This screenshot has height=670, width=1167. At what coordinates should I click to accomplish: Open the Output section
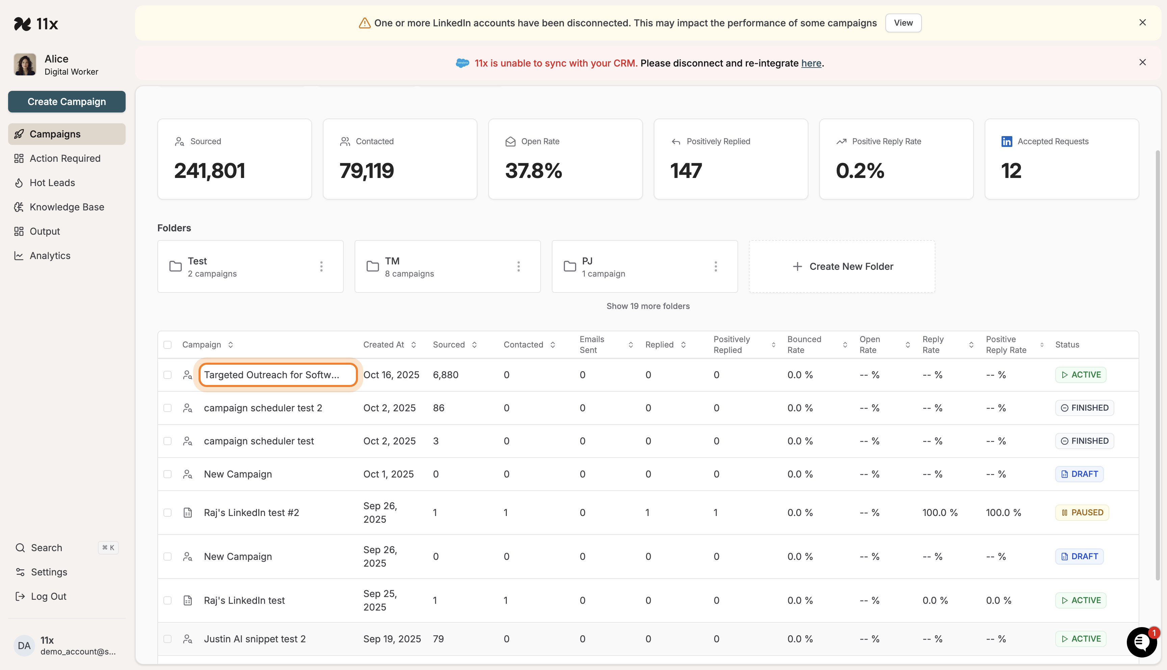[x=45, y=231]
